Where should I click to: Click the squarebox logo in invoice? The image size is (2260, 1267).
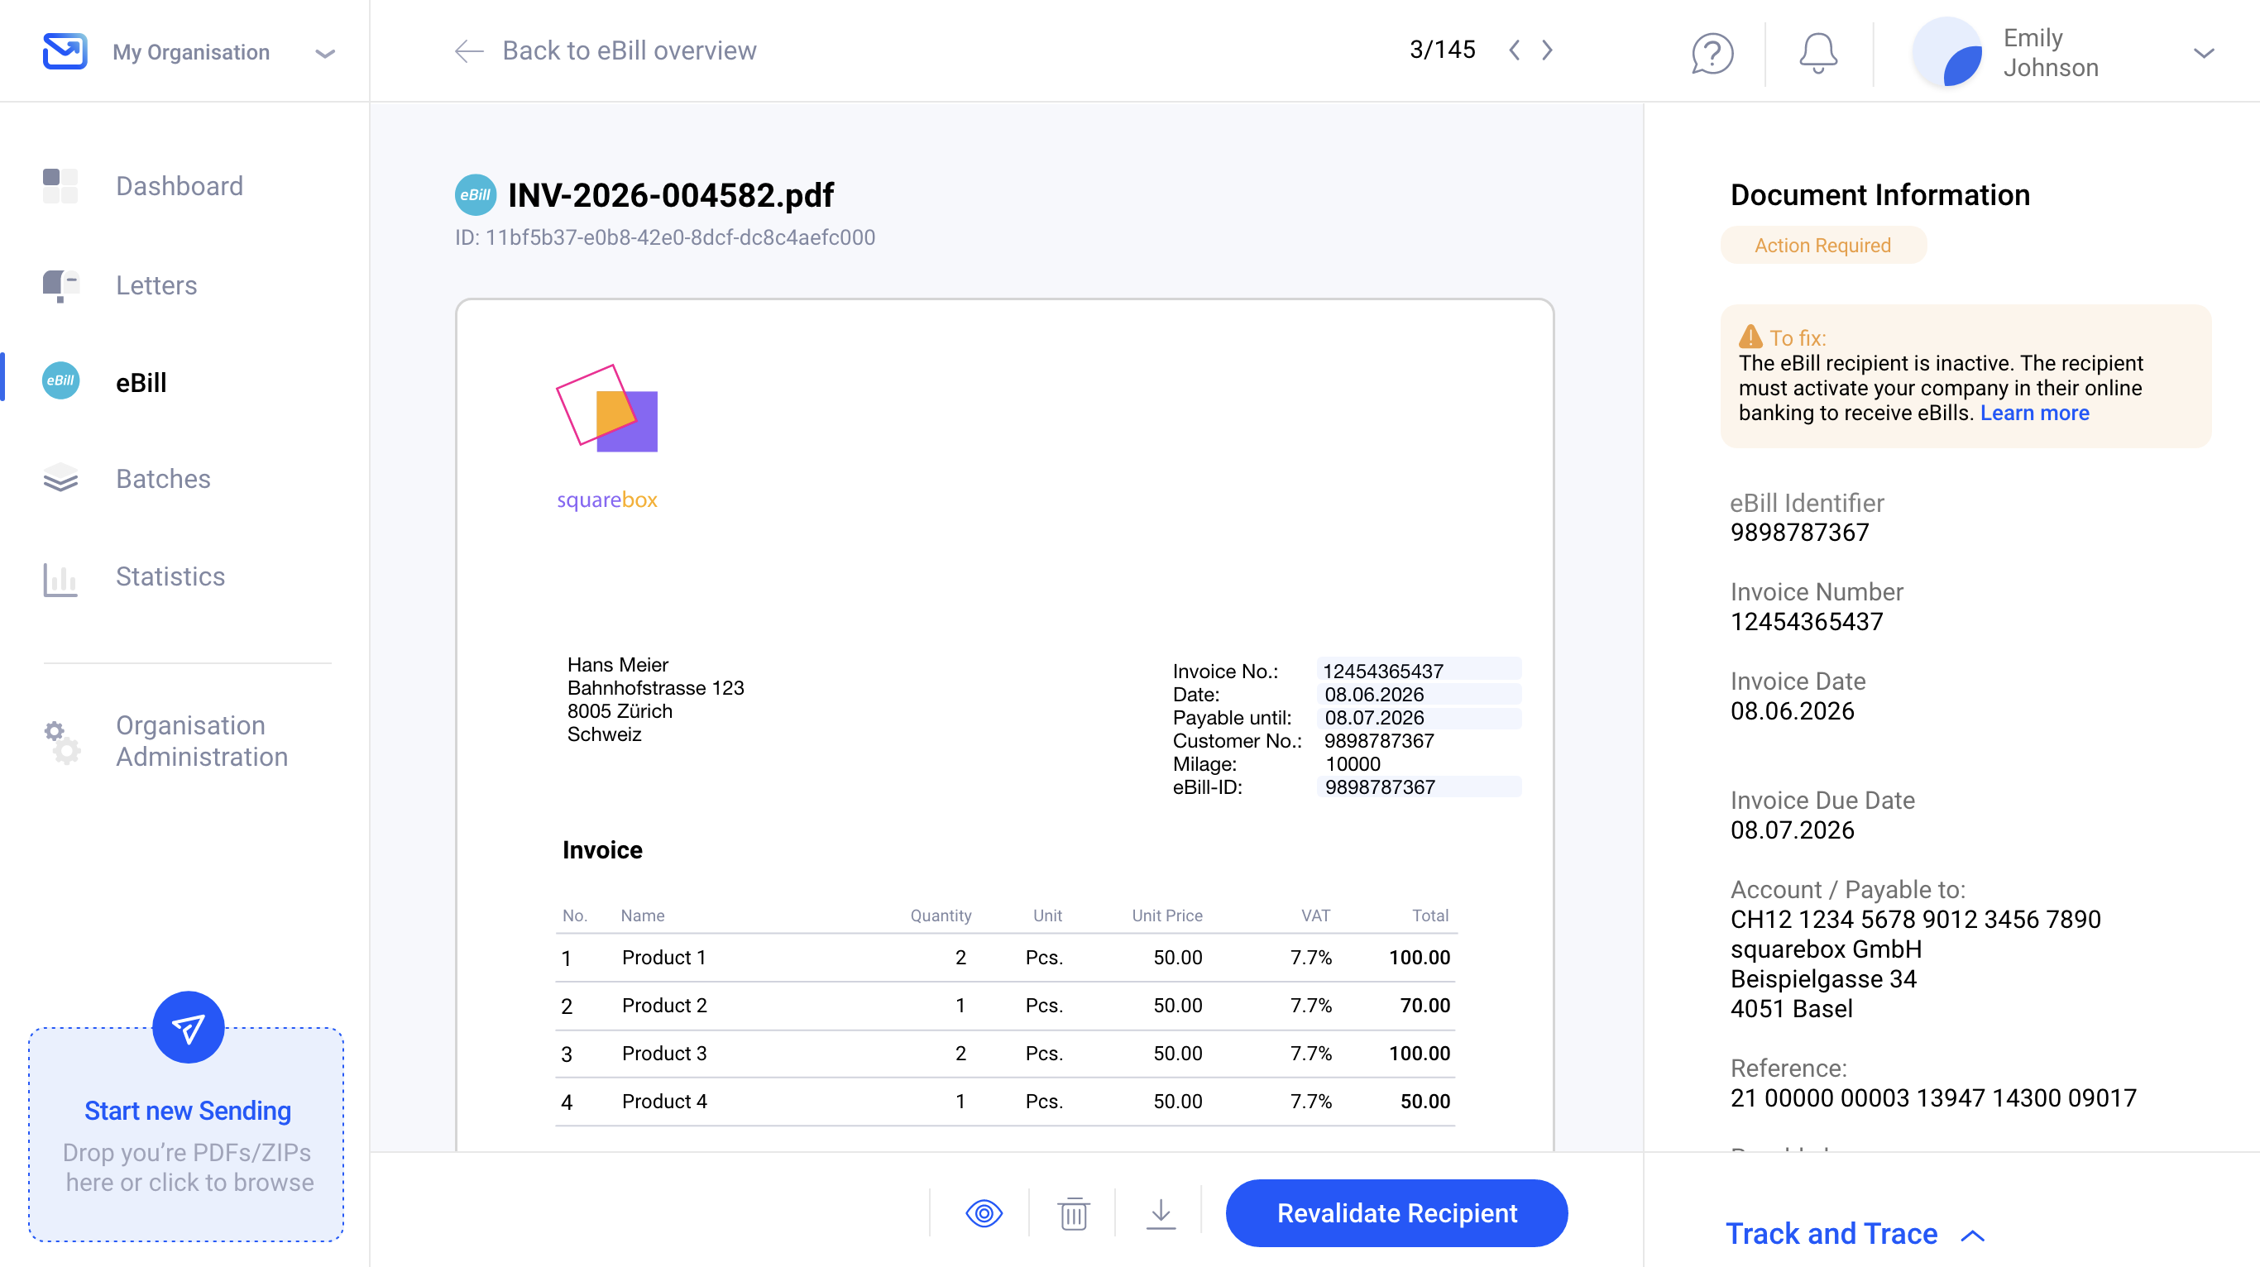607,437
